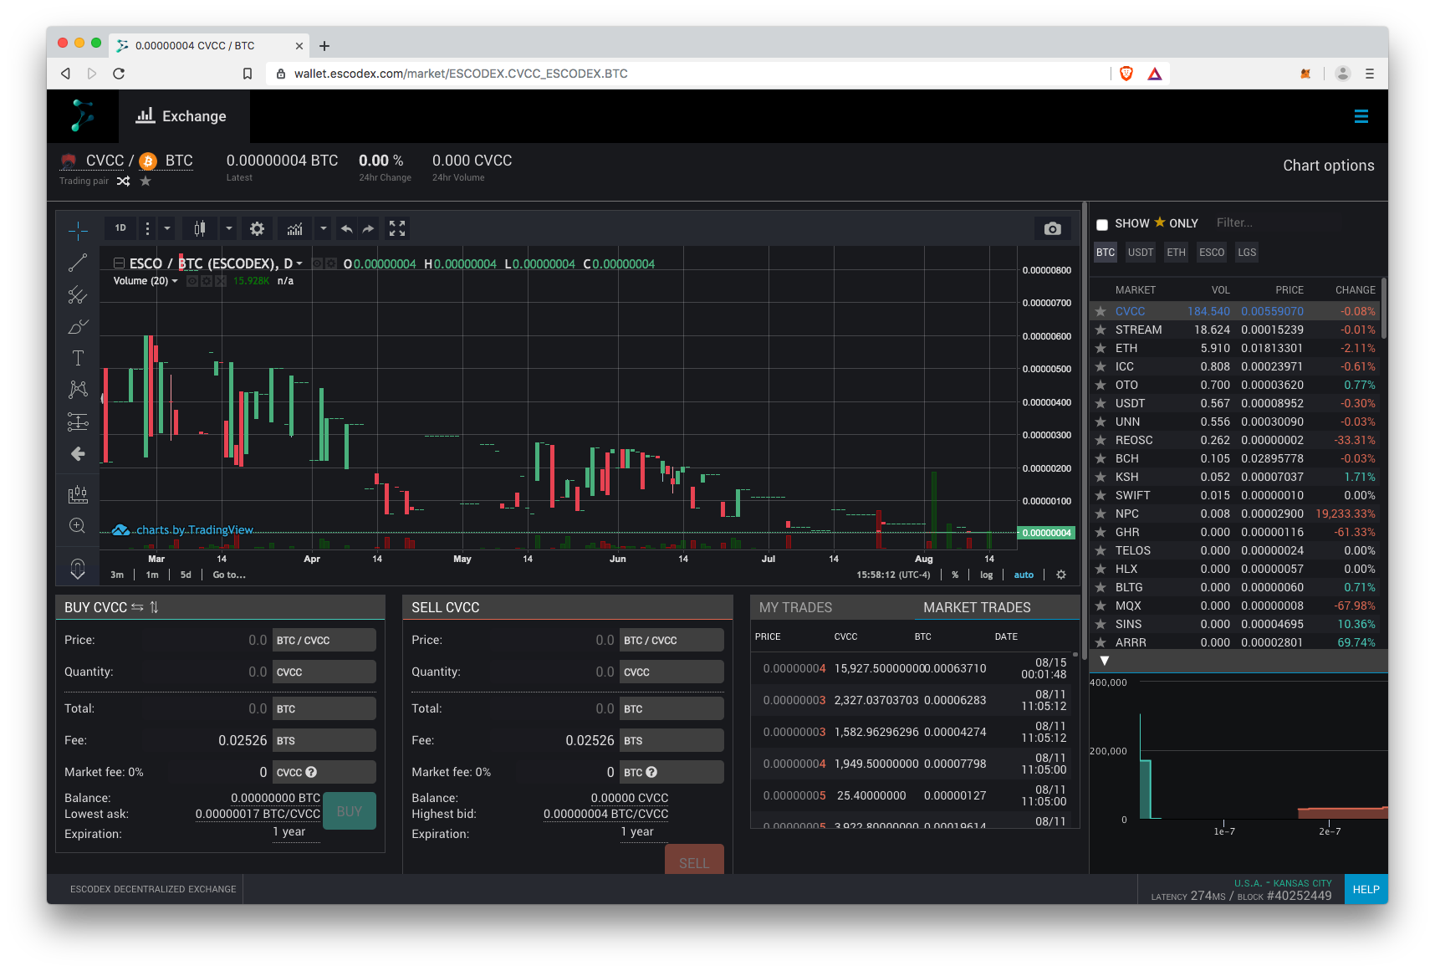Switch to the MARKET TRADES tab
The image size is (1435, 971).
click(x=977, y=607)
